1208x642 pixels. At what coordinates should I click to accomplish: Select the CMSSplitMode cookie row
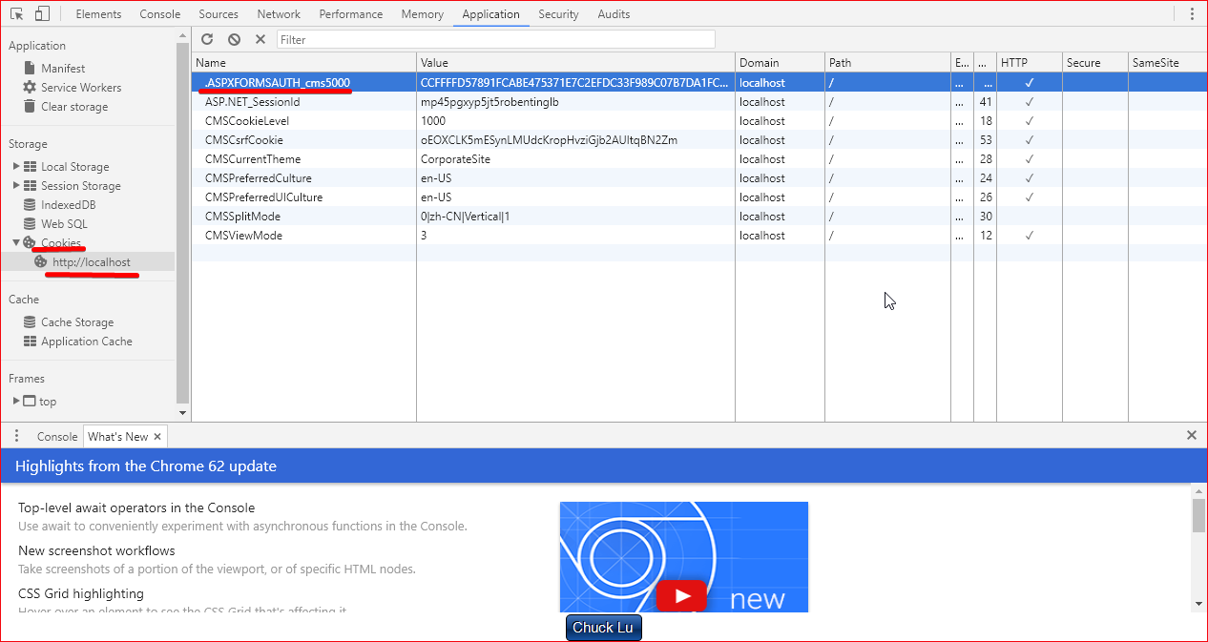click(699, 217)
